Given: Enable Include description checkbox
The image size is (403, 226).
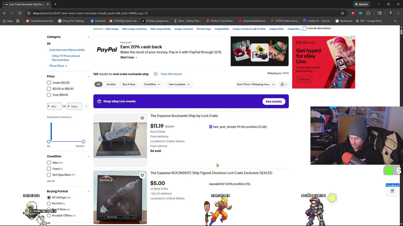Looking at the screenshot, I should (x=304, y=29).
